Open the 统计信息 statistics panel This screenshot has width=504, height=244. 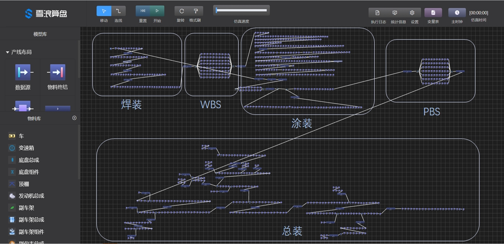tap(395, 13)
